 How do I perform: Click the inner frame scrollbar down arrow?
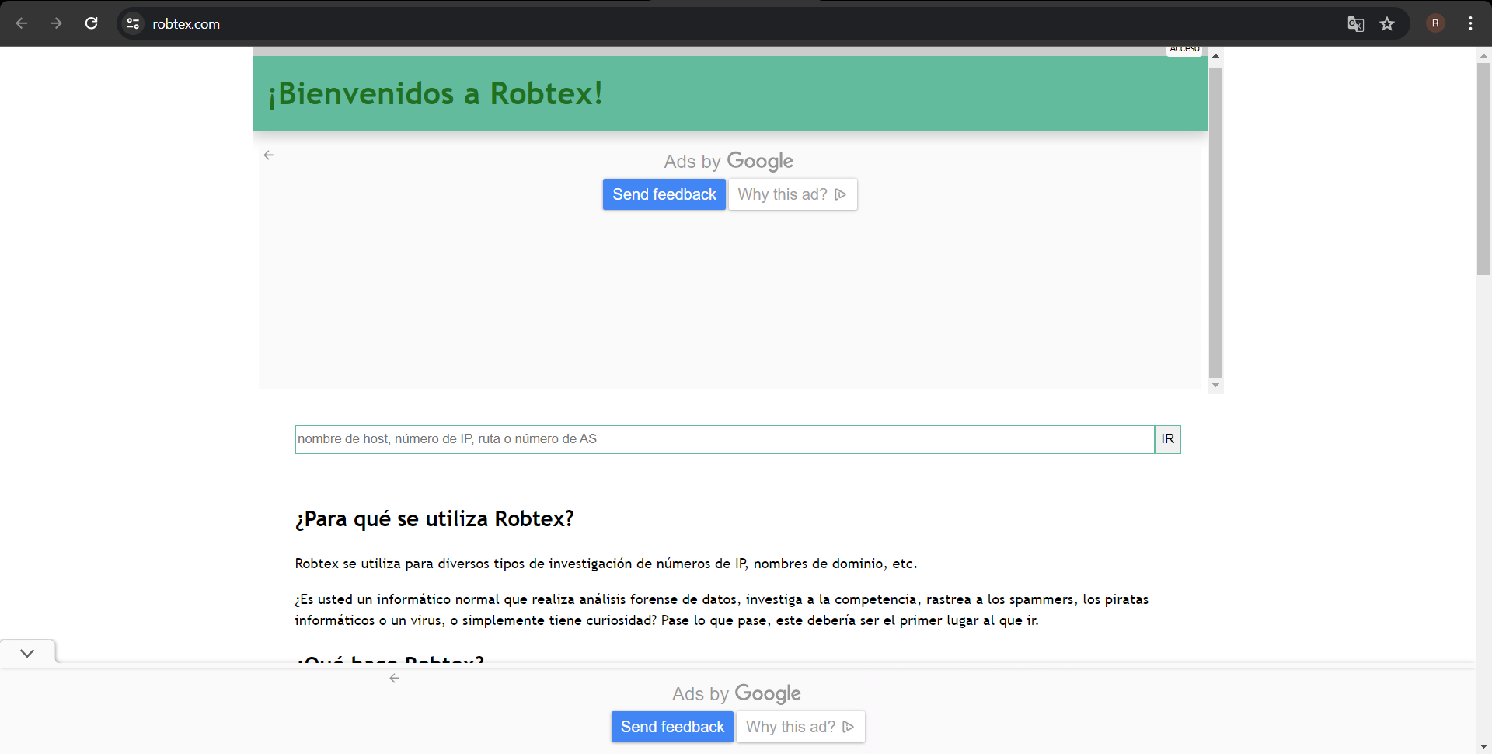pos(1215,386)
